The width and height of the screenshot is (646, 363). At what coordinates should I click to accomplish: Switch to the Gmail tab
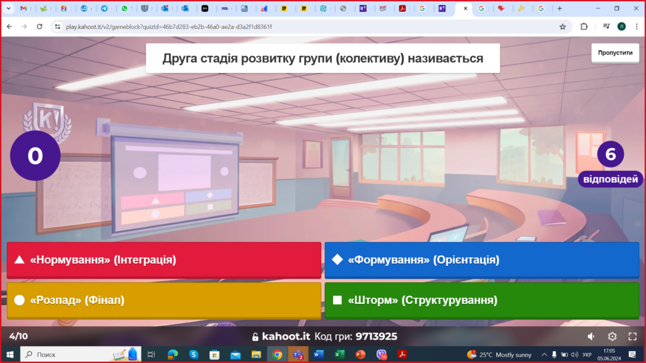(x=23, y=9)
